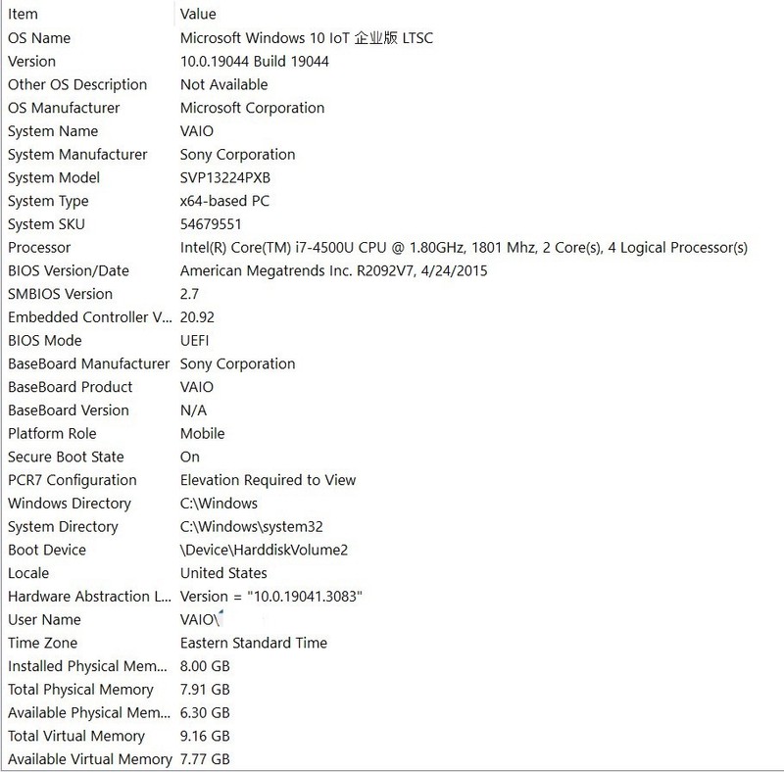Select BIOS Version/Date row label
The width and height of the screenshot is (784, 772).
69,270
